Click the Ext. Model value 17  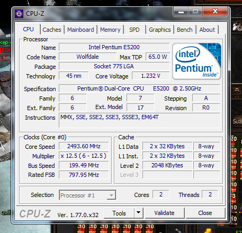tap(140, 107)
